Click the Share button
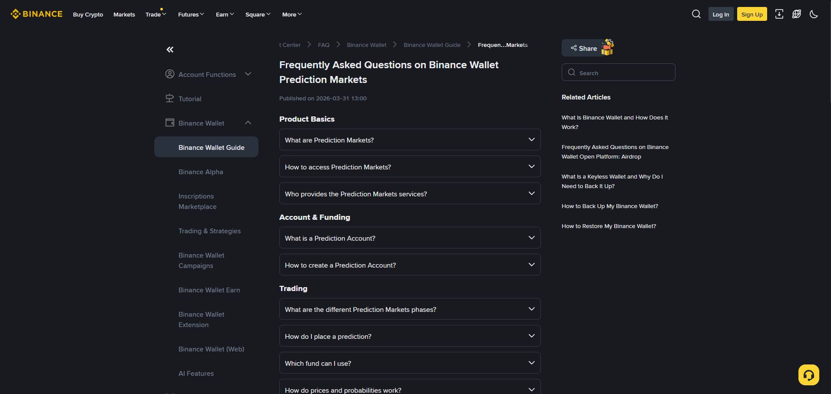Image resolution: width=831 pixels, height=394 pixels. point(583,48)
